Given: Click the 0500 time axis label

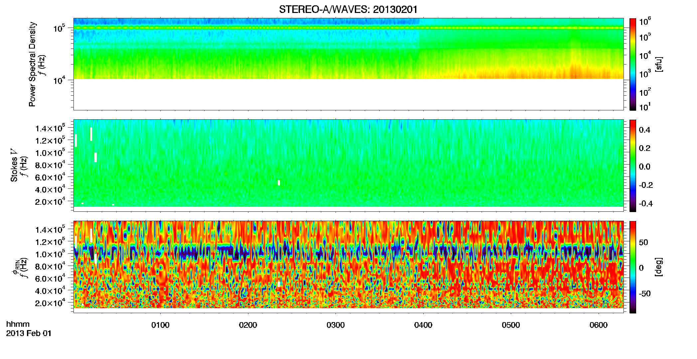Looking at the screenshot, I should tap(511, 325).
